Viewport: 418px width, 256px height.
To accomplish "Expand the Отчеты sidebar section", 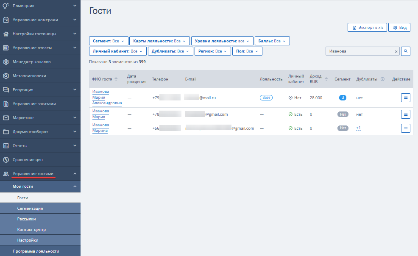I will click(x=40, y=146).
